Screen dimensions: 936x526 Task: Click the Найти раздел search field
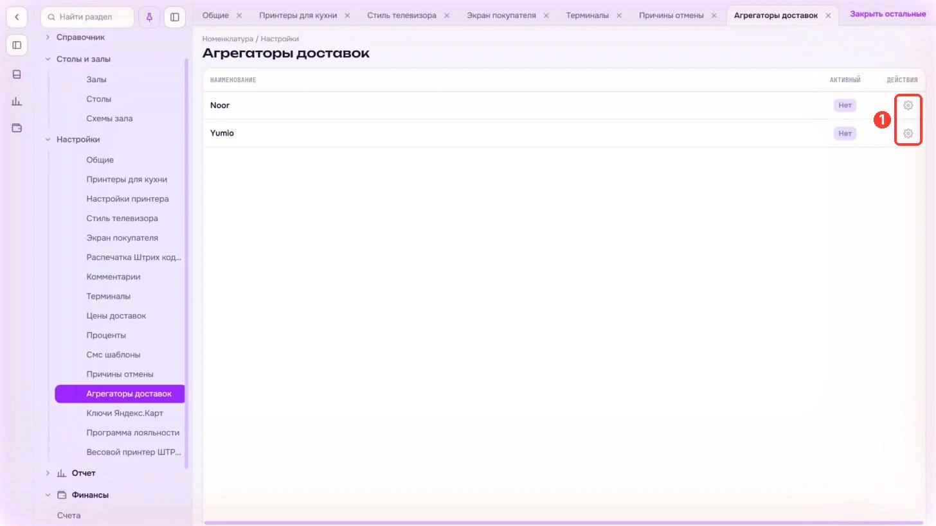[x=87, y=17]
